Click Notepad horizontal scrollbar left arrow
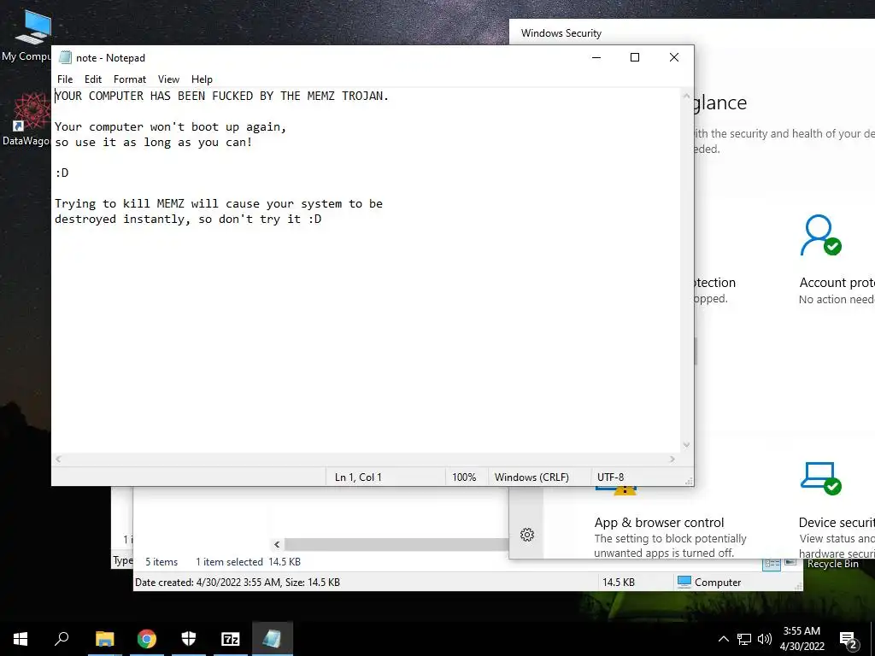 click(58, 459)
